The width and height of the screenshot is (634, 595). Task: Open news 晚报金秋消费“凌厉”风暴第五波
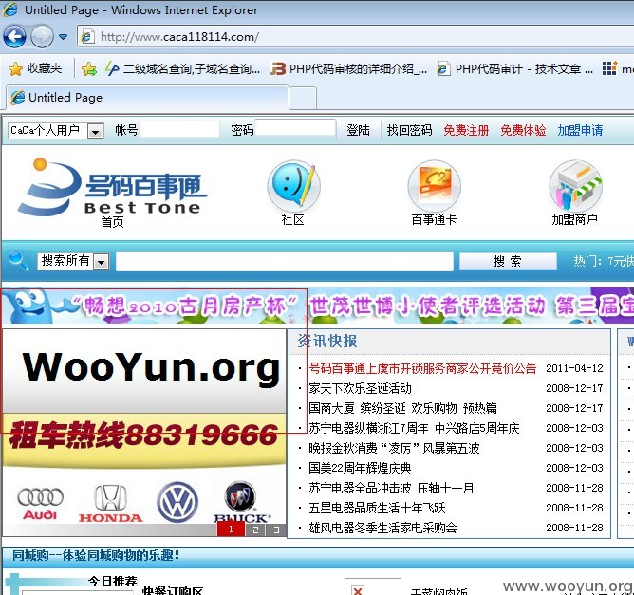(394, 448)
